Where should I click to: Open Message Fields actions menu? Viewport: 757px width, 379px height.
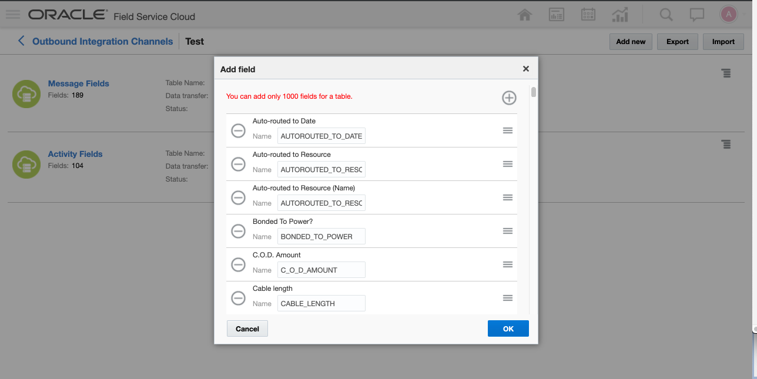(x=726, y=73)
